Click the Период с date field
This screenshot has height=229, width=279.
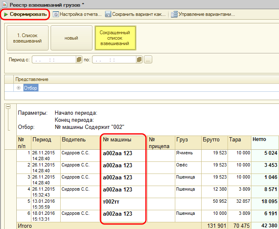click(54, 60)
